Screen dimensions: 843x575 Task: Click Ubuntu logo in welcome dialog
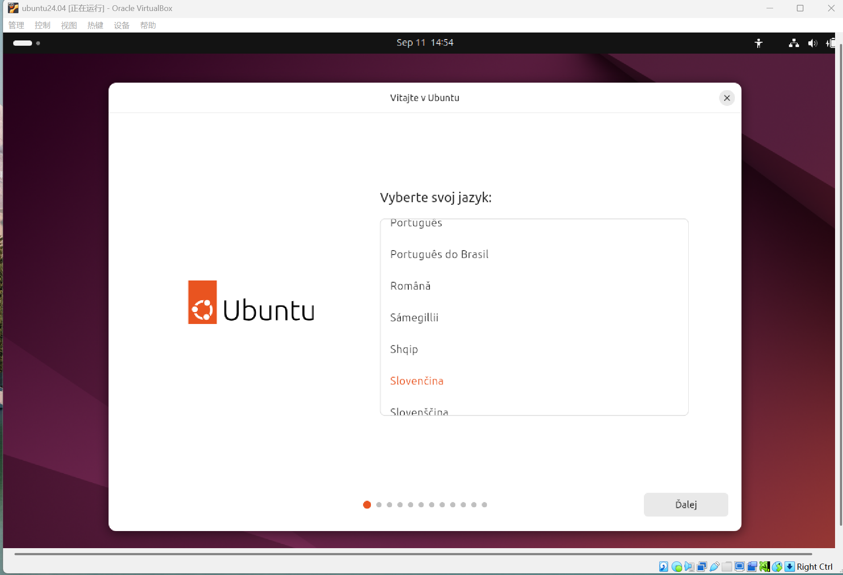(251, 302)
